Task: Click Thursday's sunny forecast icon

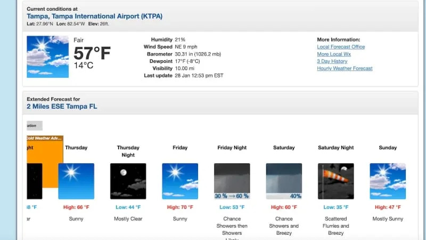Action: point(76,181)
